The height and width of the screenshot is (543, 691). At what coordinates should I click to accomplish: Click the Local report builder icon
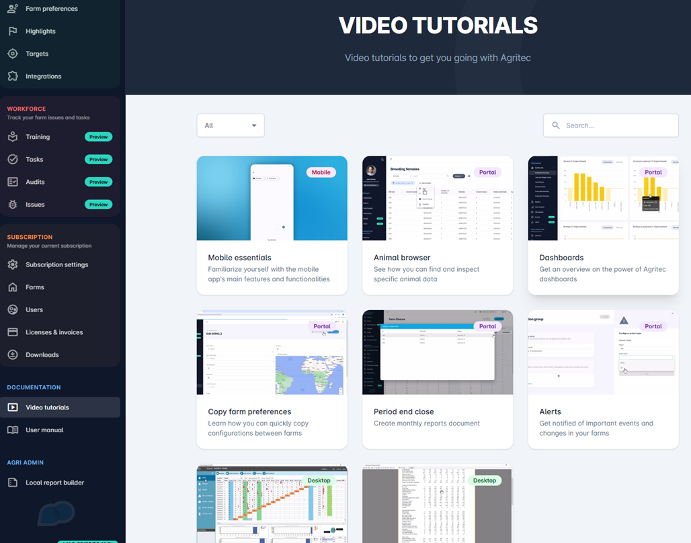tap(13, 483)
